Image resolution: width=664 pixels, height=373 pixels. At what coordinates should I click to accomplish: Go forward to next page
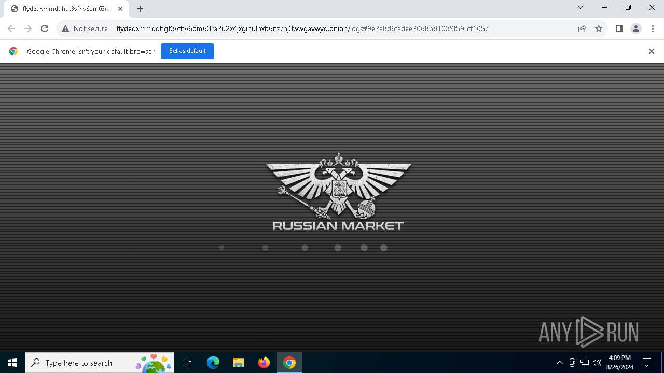click(28, 28)
